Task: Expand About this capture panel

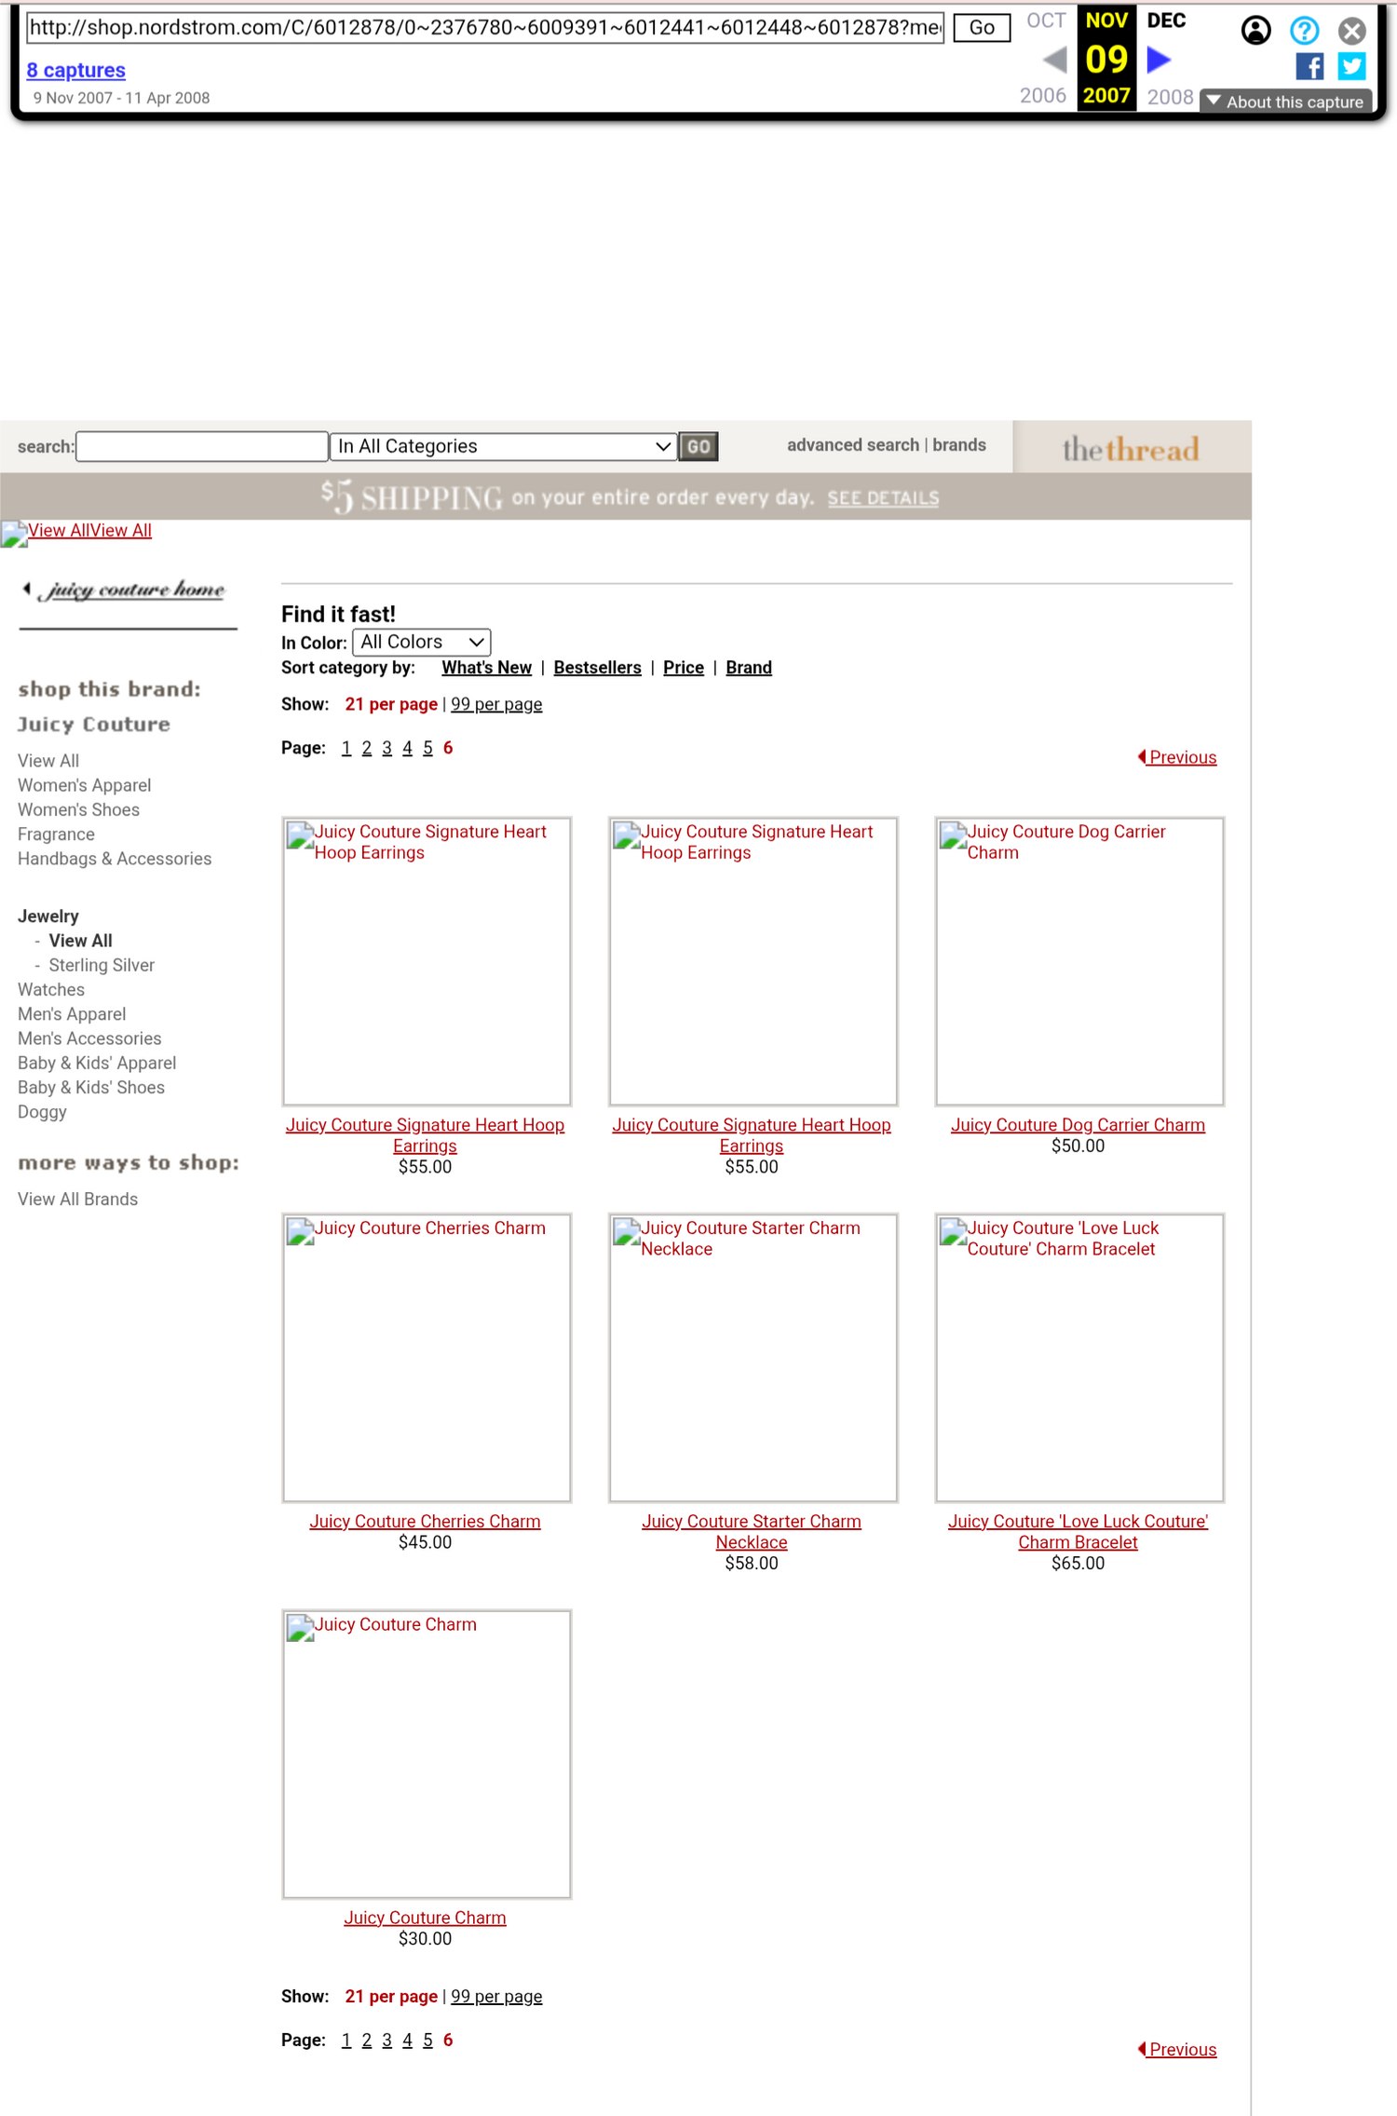Action: click(1285, 102)
